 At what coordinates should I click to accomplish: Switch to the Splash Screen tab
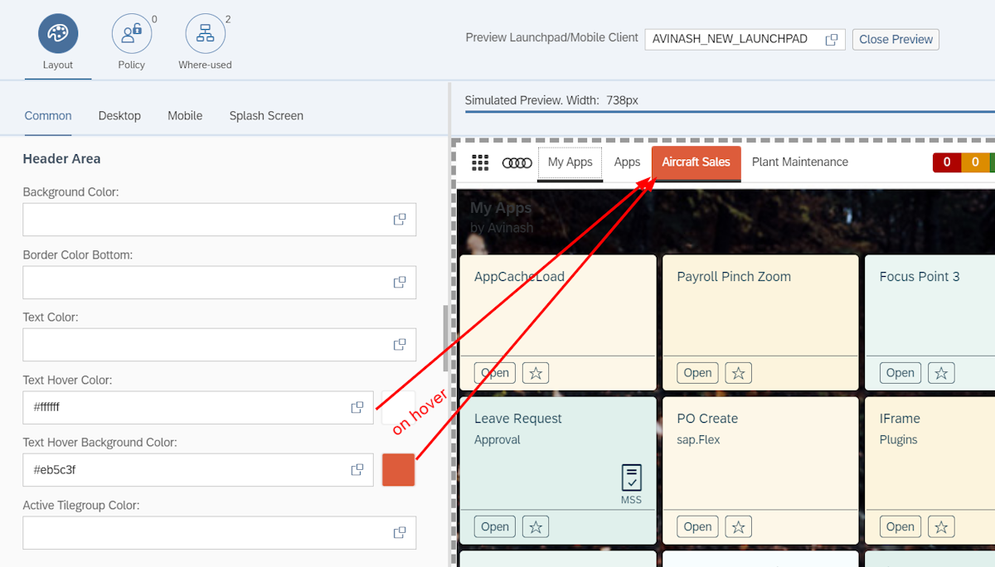point(266,116)
